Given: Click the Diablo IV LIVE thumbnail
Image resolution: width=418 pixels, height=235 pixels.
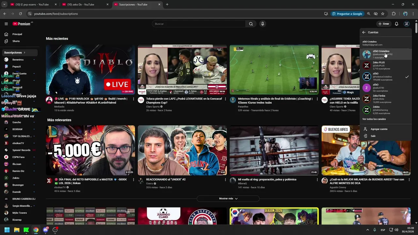Looking at the screenshot, I should tap(90, 70).
